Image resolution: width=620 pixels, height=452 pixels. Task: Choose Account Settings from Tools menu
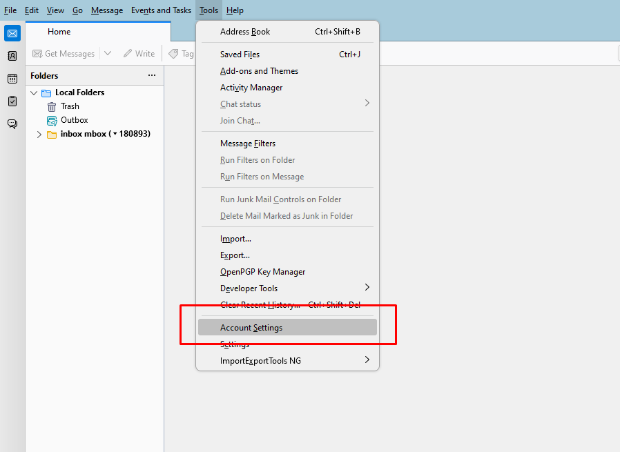tap(251, 328)
